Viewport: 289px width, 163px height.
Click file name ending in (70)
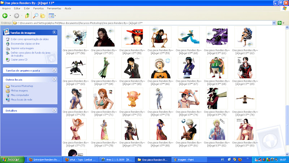76,113
